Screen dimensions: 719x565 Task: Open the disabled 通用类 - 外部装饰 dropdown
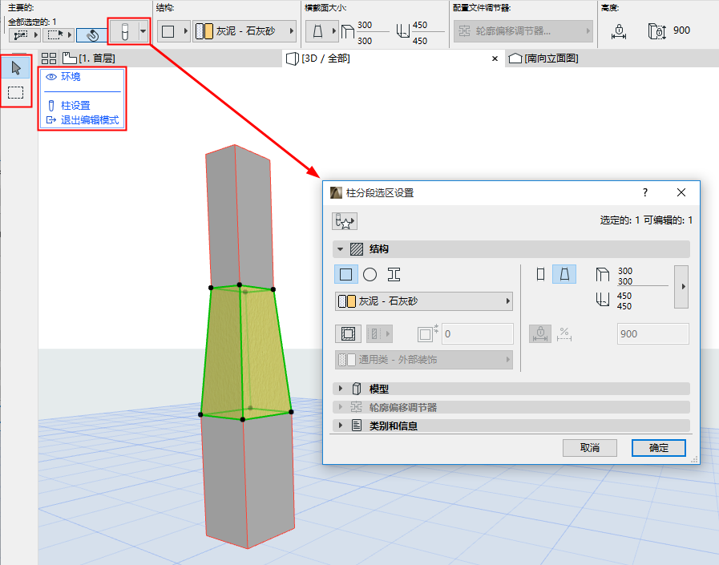[424, 360]
